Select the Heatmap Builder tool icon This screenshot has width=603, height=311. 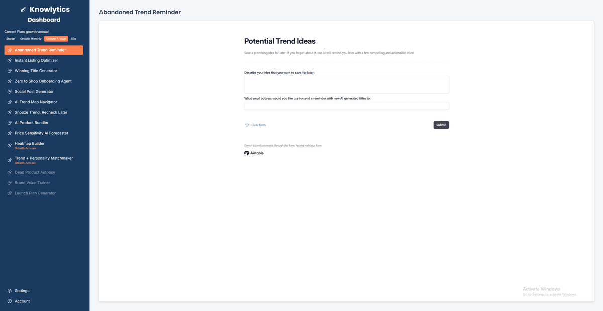[9, 145]
